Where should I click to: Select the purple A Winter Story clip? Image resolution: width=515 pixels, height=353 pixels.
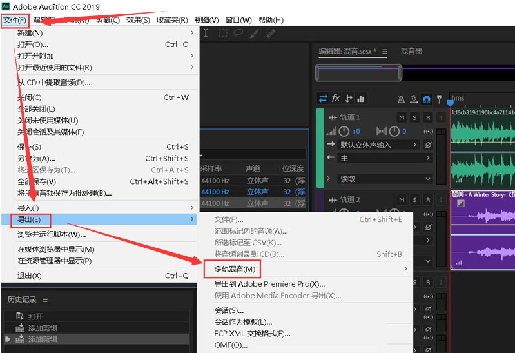pos(483,230)
